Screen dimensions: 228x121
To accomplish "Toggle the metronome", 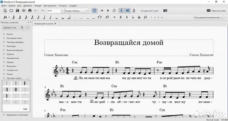I will [x=134, y=11].
